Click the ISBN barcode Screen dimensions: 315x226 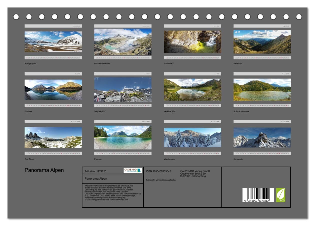(258, 195)
